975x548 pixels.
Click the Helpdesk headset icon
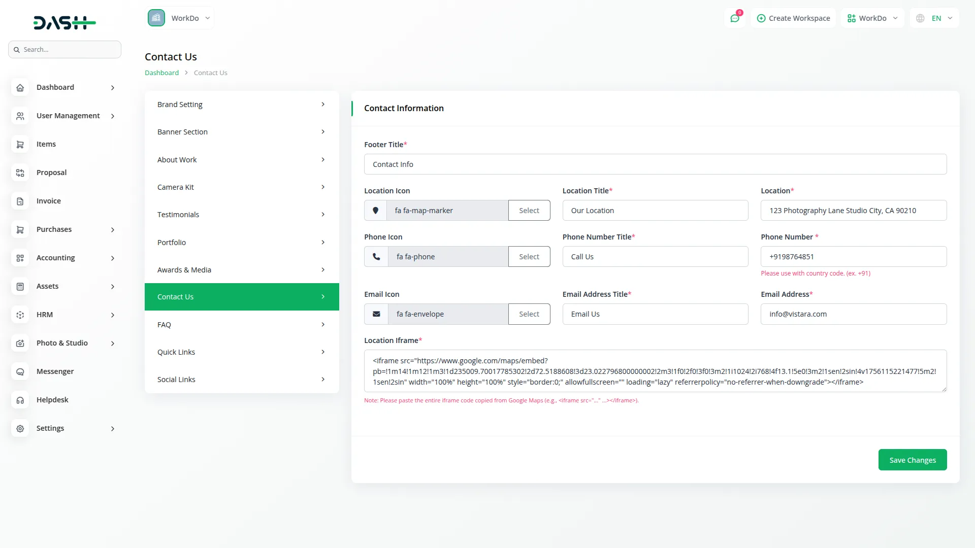click(20, 400)
